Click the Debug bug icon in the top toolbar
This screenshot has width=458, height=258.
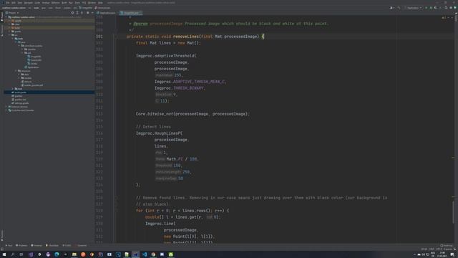click(431, 8)
